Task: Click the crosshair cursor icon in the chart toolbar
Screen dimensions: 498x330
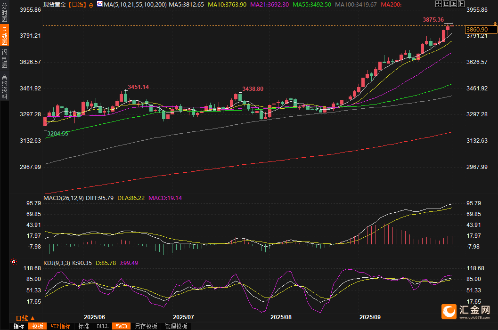Action: point(438,4)
